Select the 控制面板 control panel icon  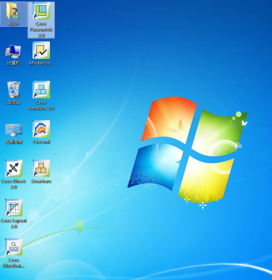[x=14, y=129]
